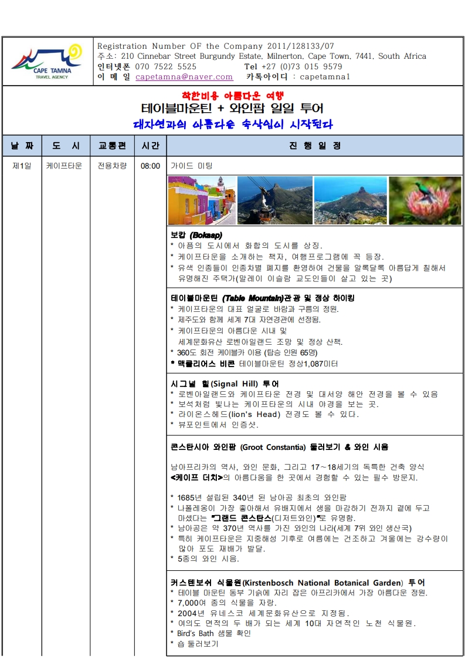
Task: Click the 교통편 column header
Action: pos(111,146)
